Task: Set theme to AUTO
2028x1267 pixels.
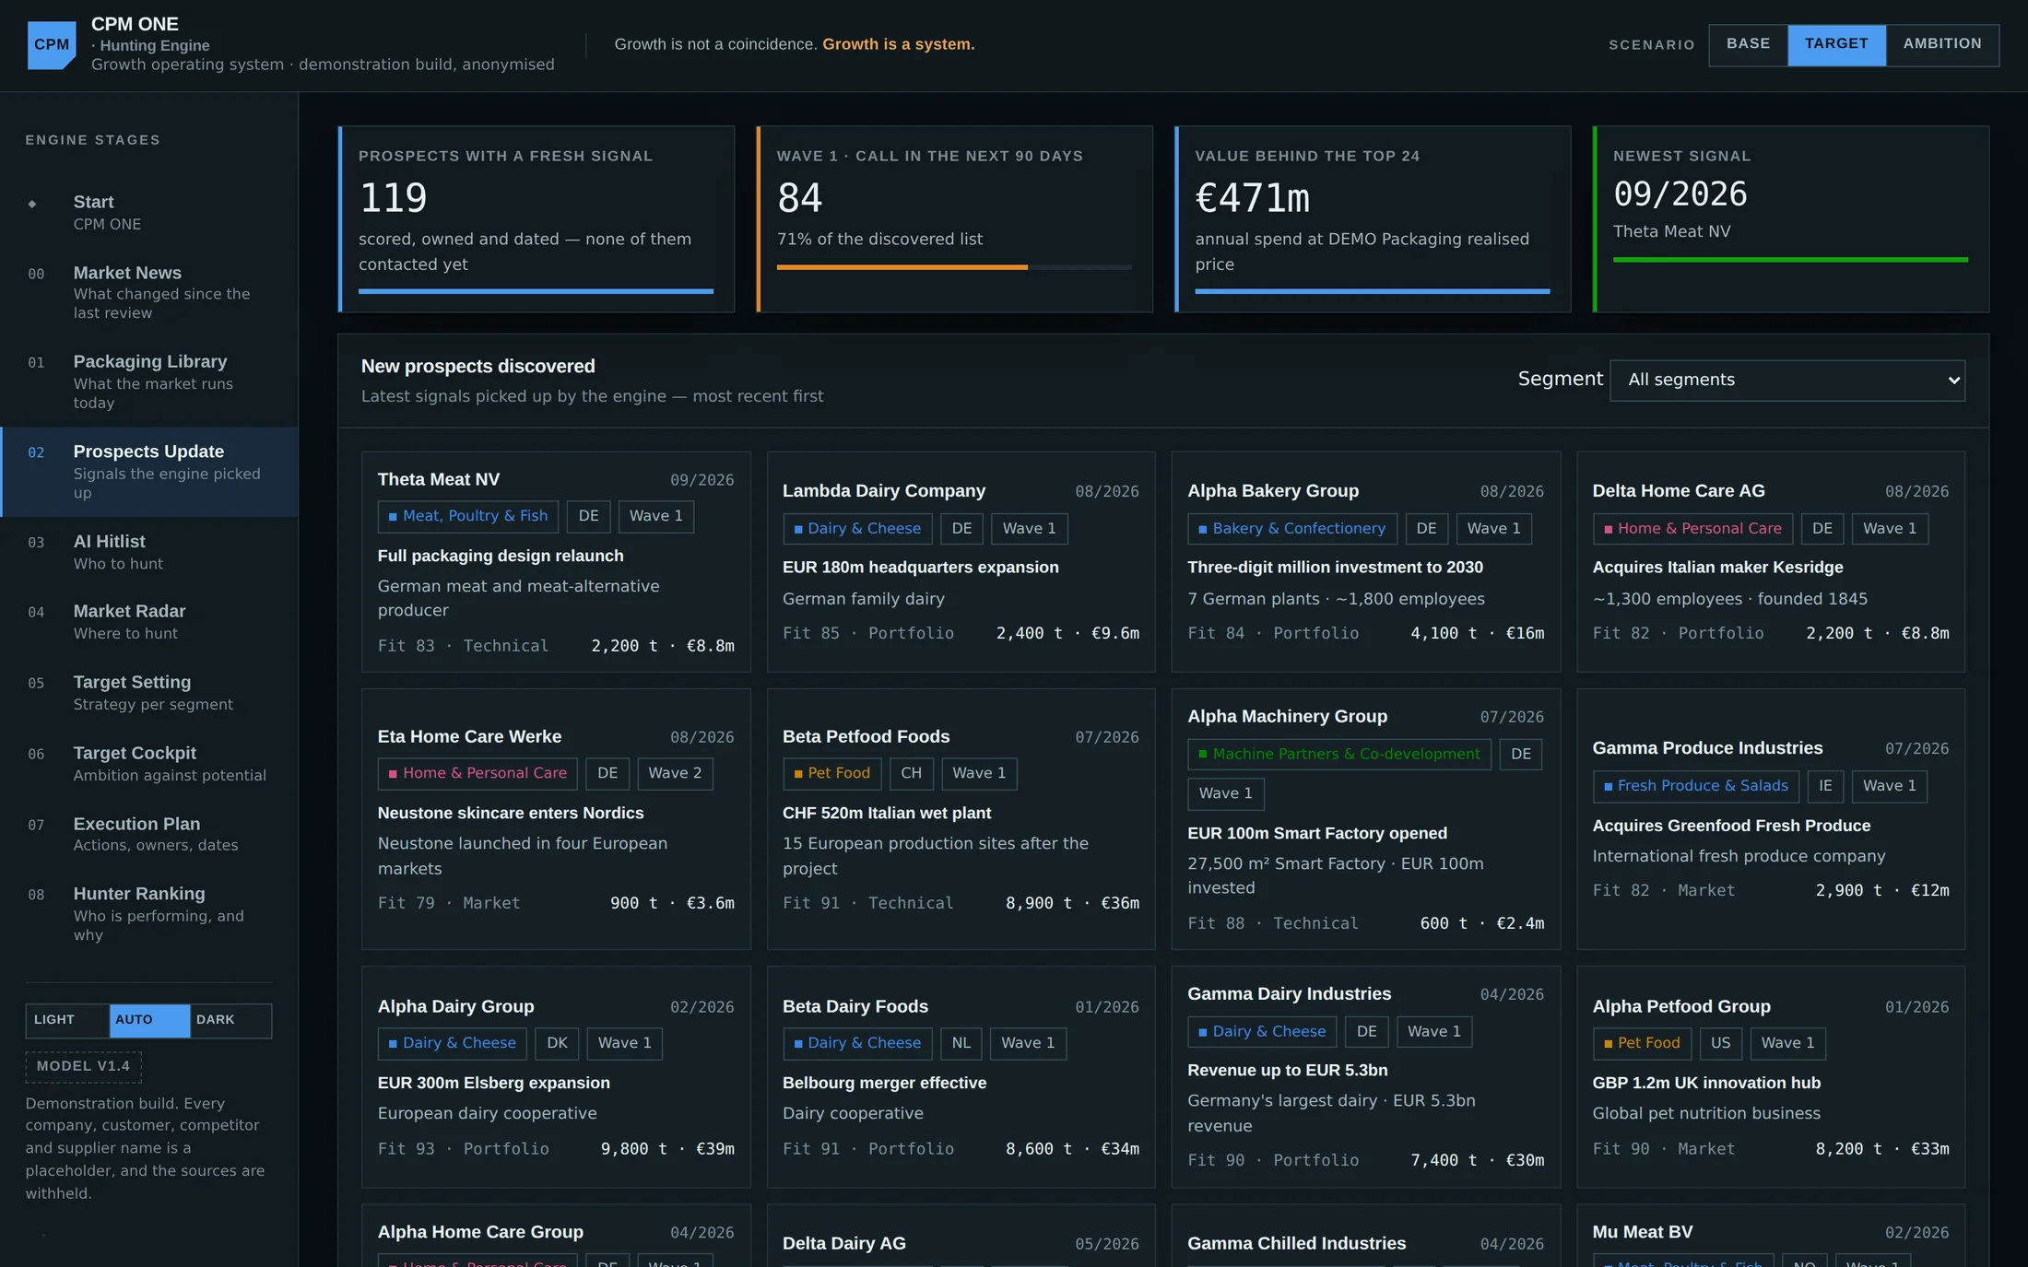Action: click(149, 1020)
